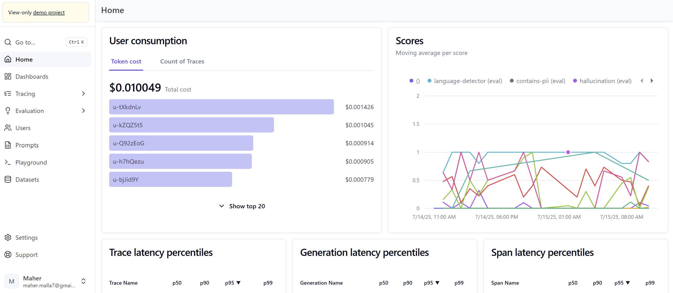673x293 pixels.
Task: Open Settings gear icon in sidebar
Action: (x=8, y=238)
